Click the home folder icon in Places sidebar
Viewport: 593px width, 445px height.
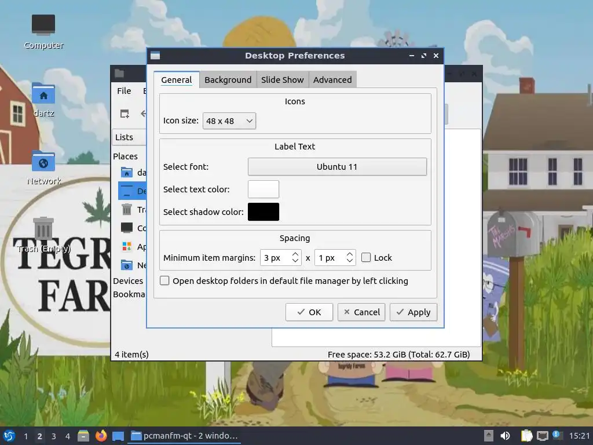127,172
